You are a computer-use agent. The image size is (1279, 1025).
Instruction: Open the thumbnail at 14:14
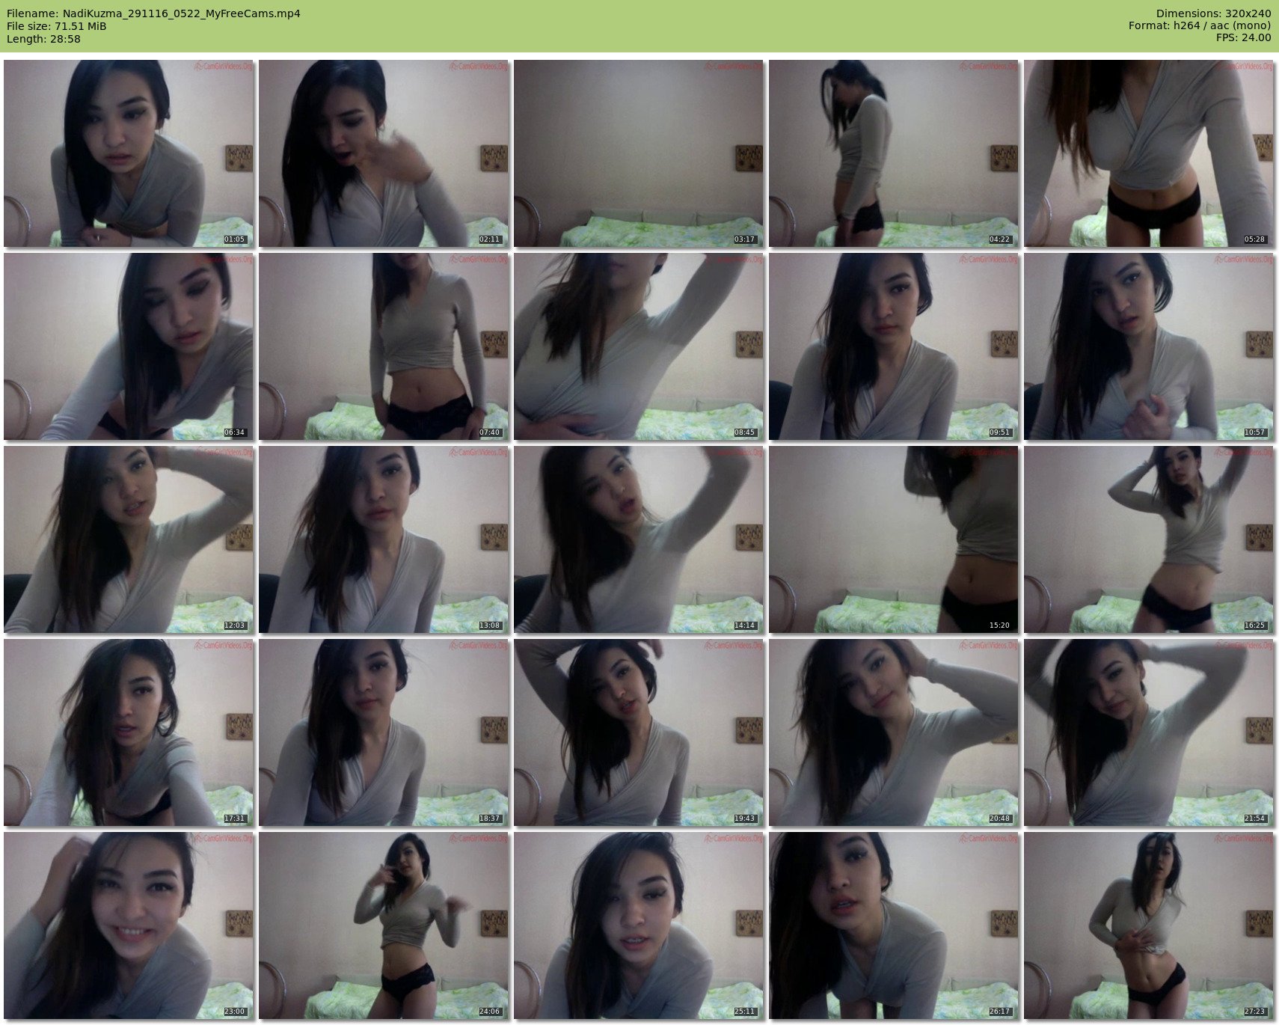639,539
